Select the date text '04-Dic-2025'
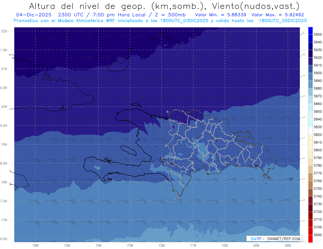Image resolution: width=323 pixels, height=249 pixels. coord(34,15)
